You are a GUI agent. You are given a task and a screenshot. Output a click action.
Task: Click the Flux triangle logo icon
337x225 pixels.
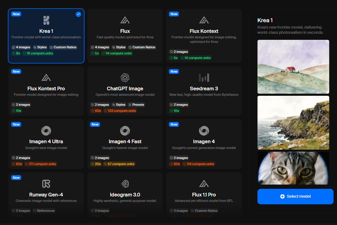coord(125,20)
